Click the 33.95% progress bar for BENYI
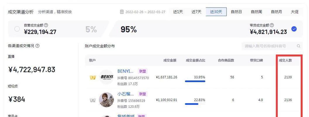309x117 pixels. [x=195, y=81]
